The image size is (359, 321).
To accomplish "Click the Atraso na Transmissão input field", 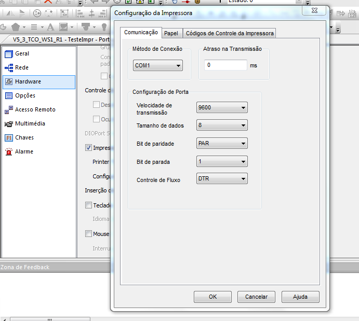I will click(225, 65).
